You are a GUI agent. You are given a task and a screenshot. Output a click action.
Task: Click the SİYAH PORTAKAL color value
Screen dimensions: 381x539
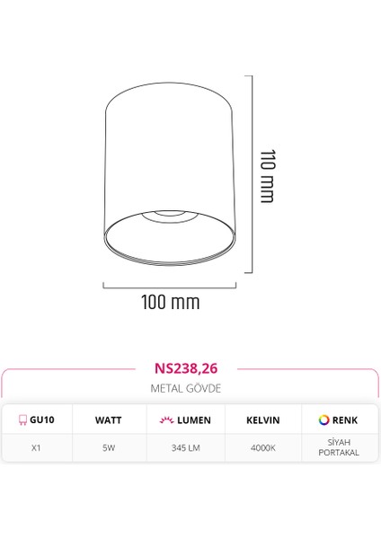pyautogui.click(x=339, y=447)
